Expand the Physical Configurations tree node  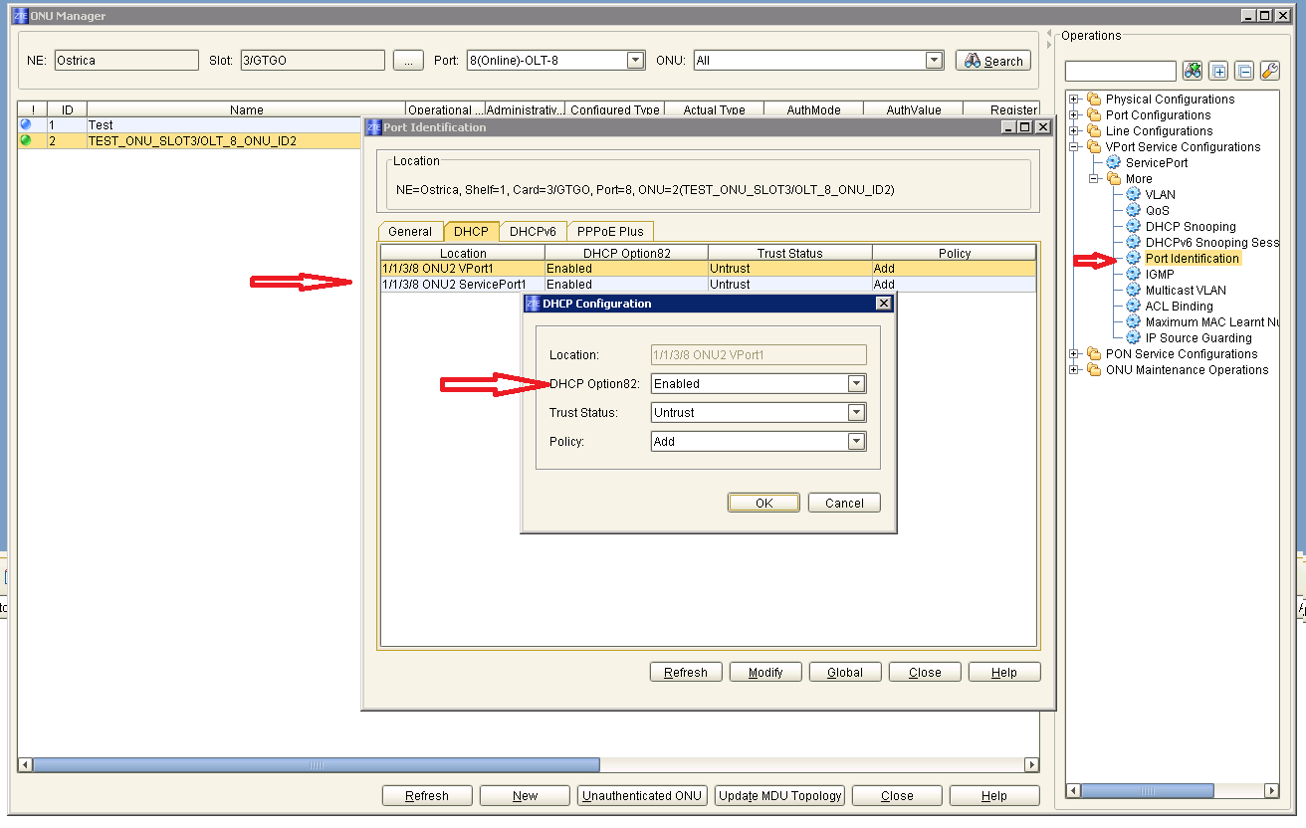click(x=1075, y=99)
